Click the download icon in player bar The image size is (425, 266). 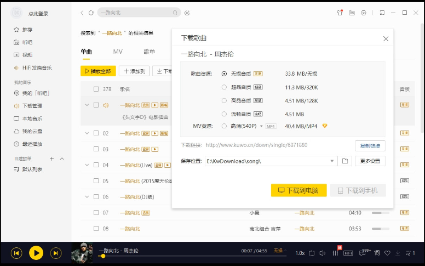point(398,253)
